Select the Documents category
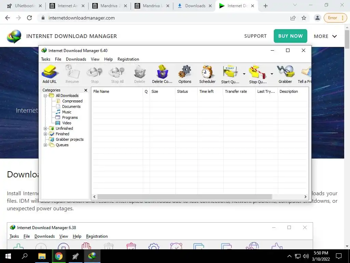 [x=71, y=107]
